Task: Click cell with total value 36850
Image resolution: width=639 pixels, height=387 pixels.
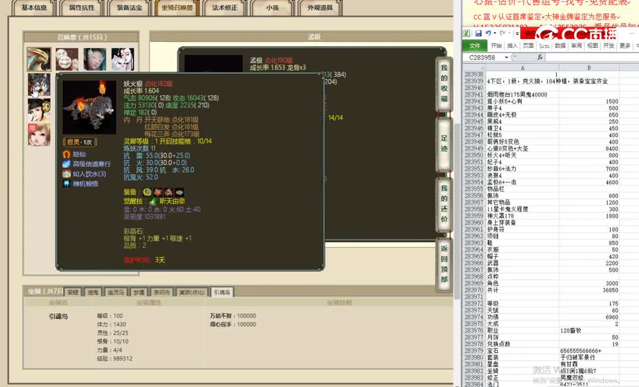Action: coord(589,290)
